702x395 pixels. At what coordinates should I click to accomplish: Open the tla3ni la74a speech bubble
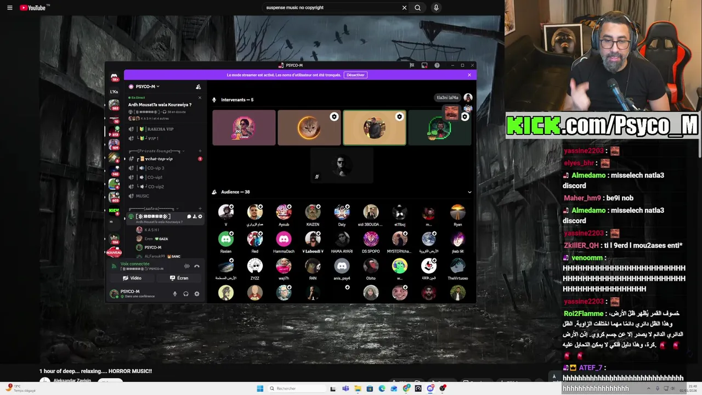tap(448, 98)
